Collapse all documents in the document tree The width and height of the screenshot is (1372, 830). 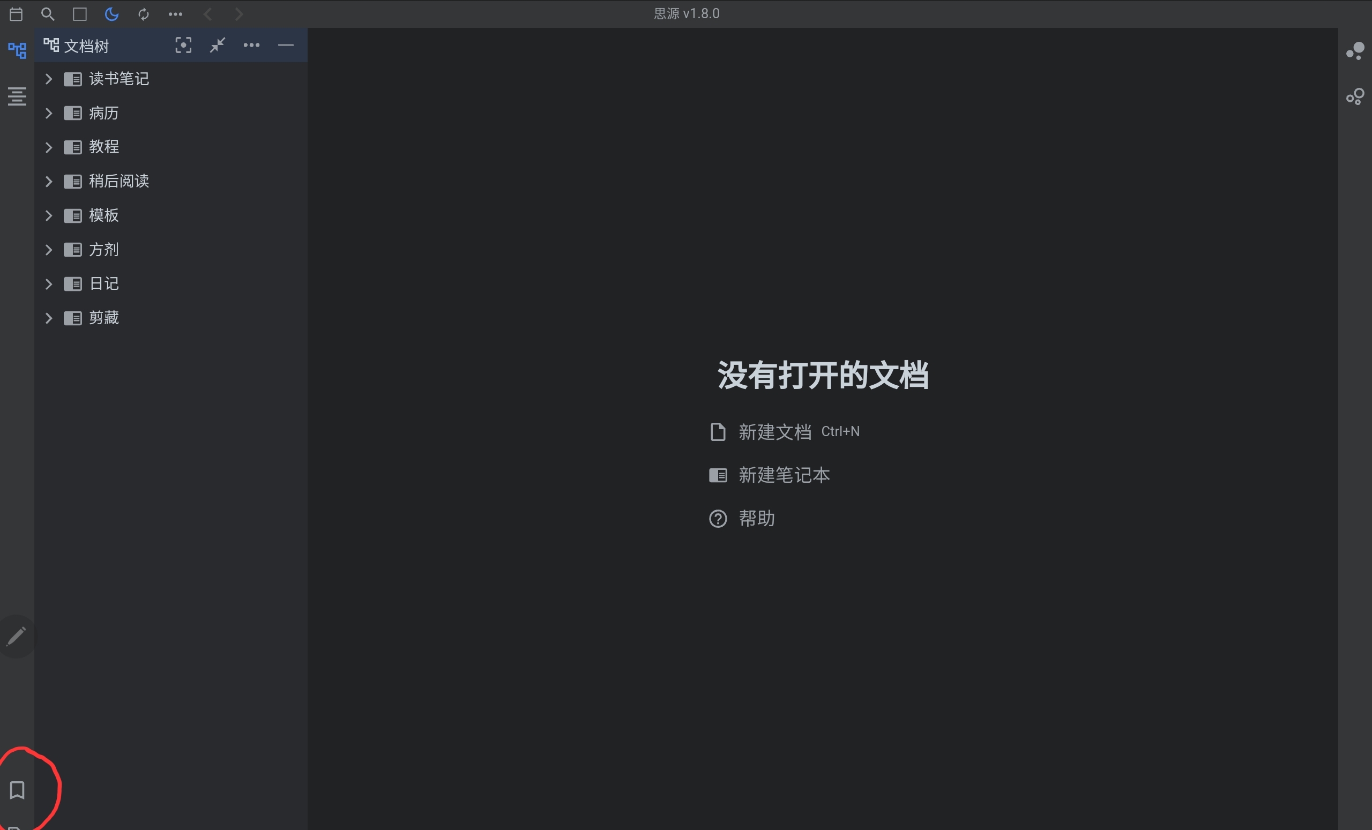[217, 45]
